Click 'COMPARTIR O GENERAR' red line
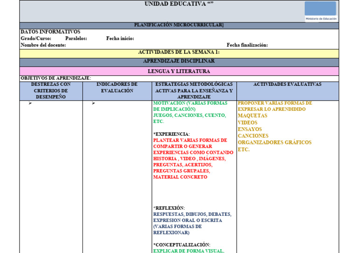This screenshot has width=358, height=253. click(183, 146)
